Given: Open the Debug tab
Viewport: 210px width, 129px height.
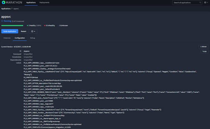Looking at the screenshot, I should [32, 38].
